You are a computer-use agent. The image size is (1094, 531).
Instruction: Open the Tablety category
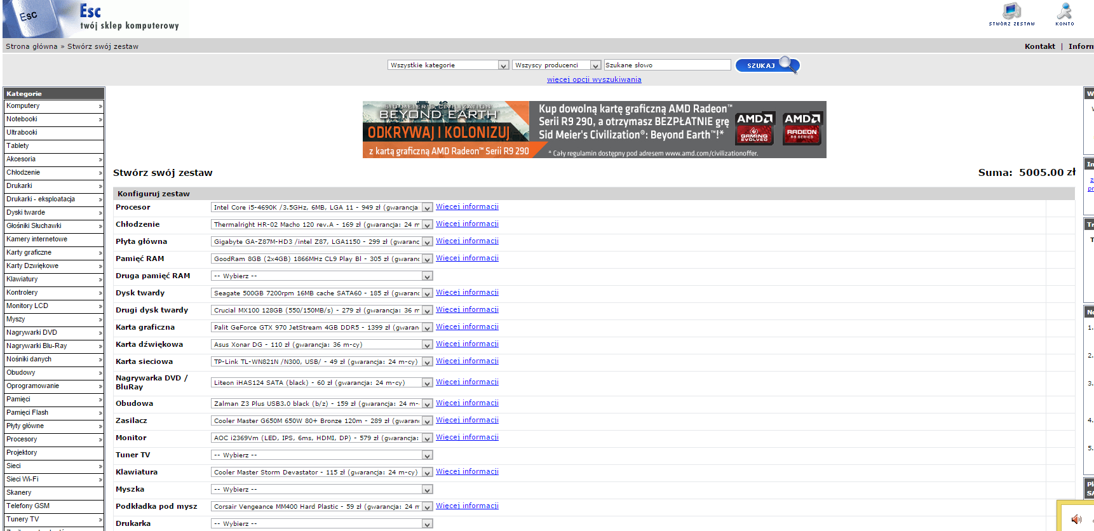[x=54, y=146]
